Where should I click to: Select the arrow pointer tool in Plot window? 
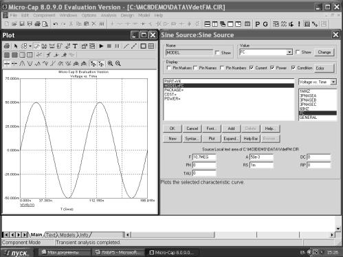(16, 46)
